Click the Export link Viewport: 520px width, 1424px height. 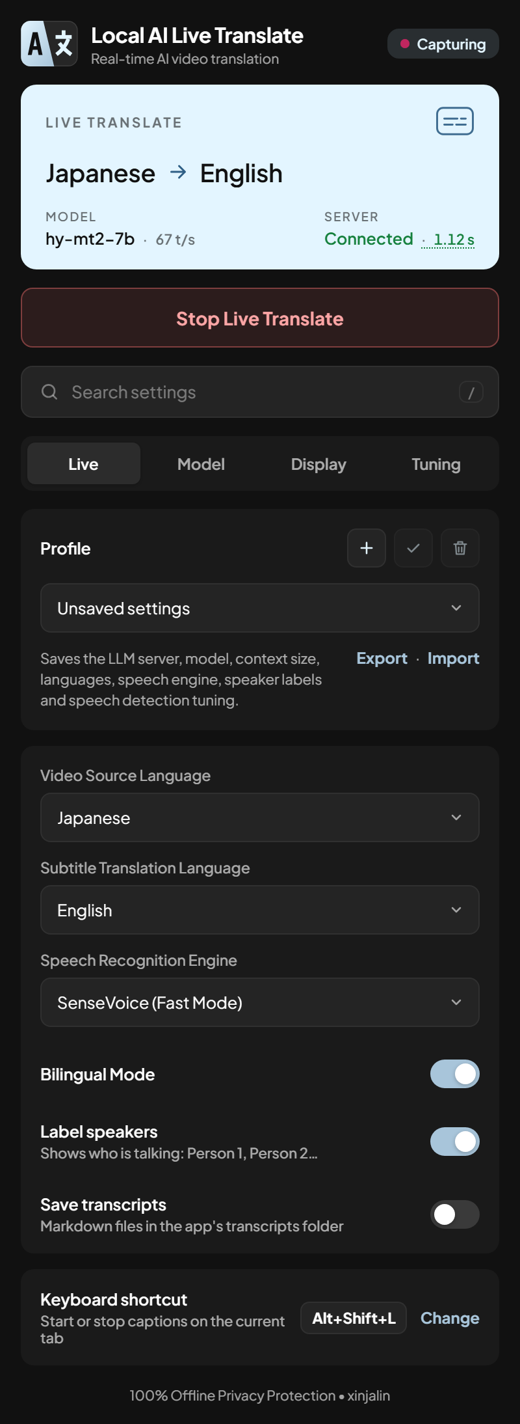382,658
